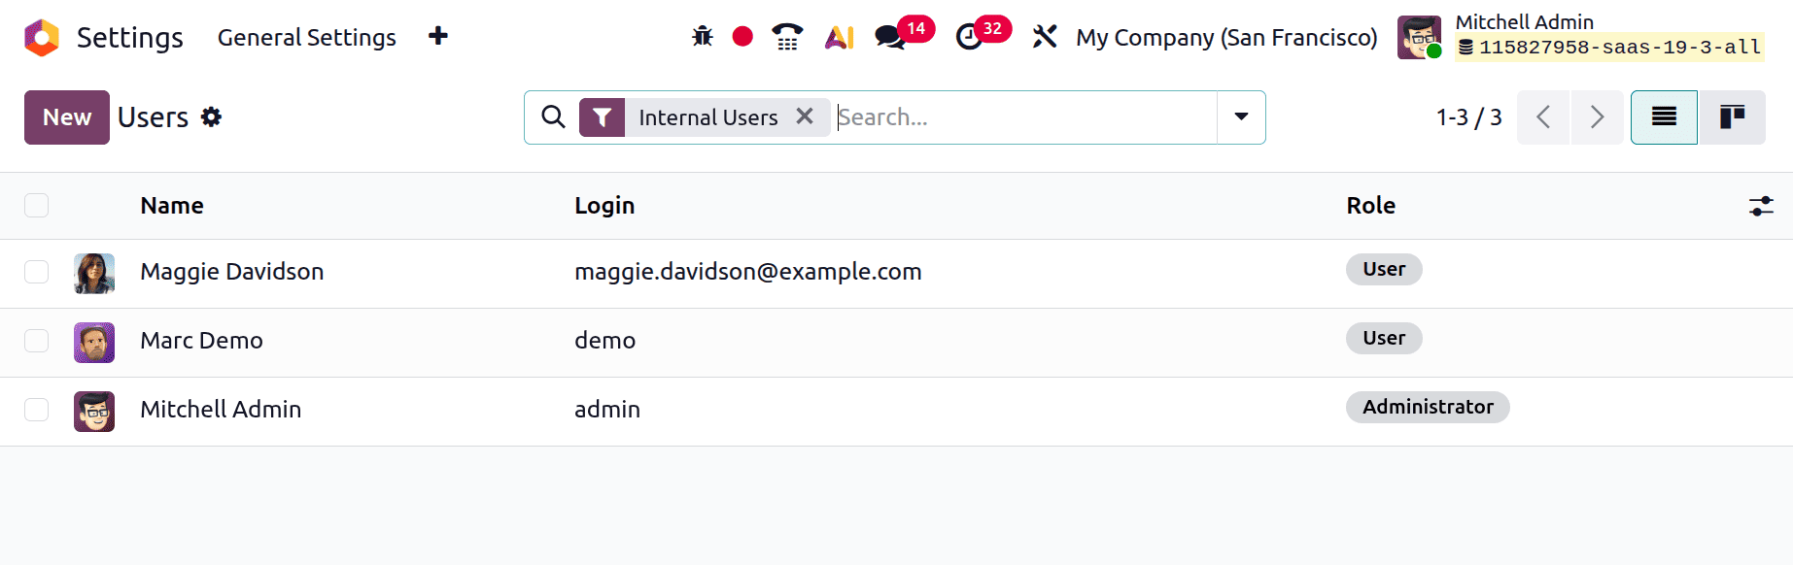Click the red record indicator icon
The width and height of the screenshot is (1793, 565).
coord(742,37)
